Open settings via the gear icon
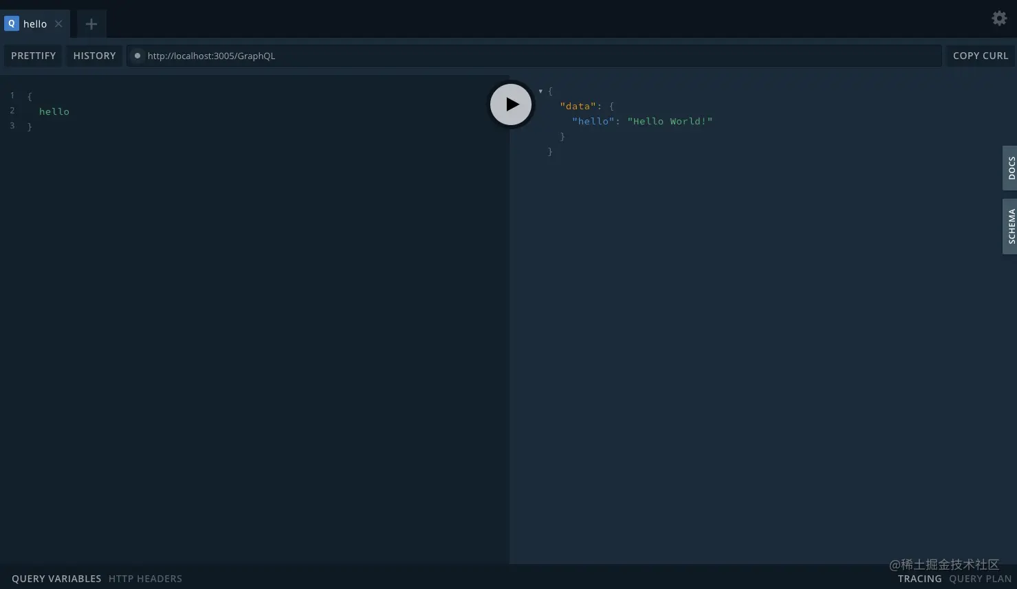 click(999, 19)
